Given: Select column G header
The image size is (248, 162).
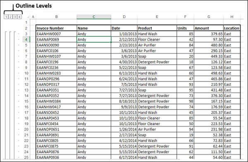Looking at the screenshot, I should click(x=209, y=17).
